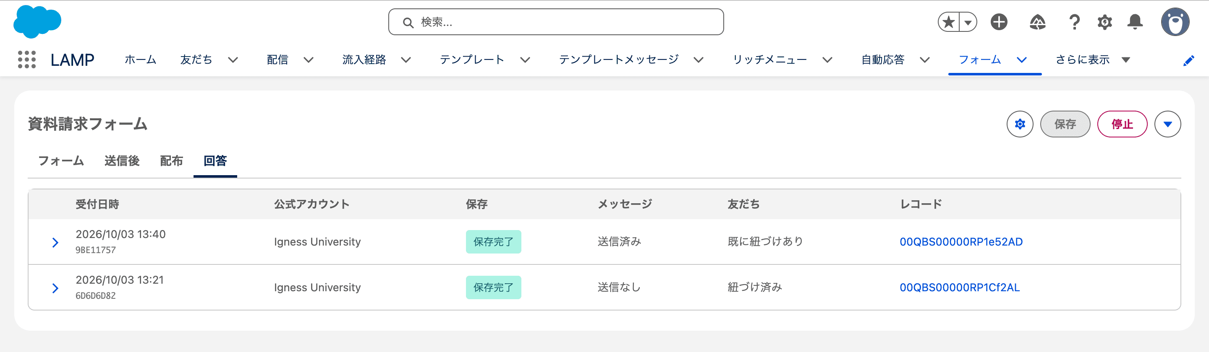Open the Notifications bell
1209x352 pixels.
tap(1135, 22)
